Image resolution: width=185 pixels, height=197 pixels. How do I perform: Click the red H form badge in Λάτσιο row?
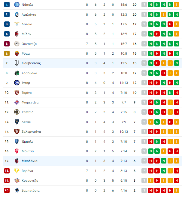(170, 24)
